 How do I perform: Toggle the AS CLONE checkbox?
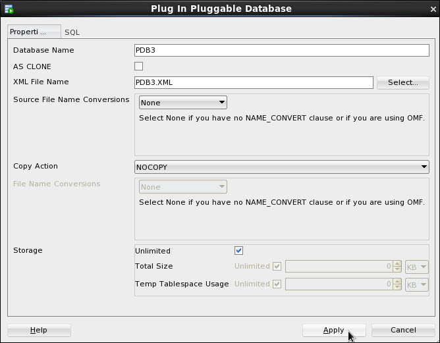(x=139, y=66)
